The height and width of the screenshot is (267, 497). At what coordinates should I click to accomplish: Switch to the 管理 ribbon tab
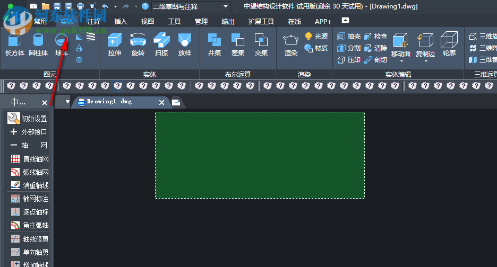click(x=201, y=22)
